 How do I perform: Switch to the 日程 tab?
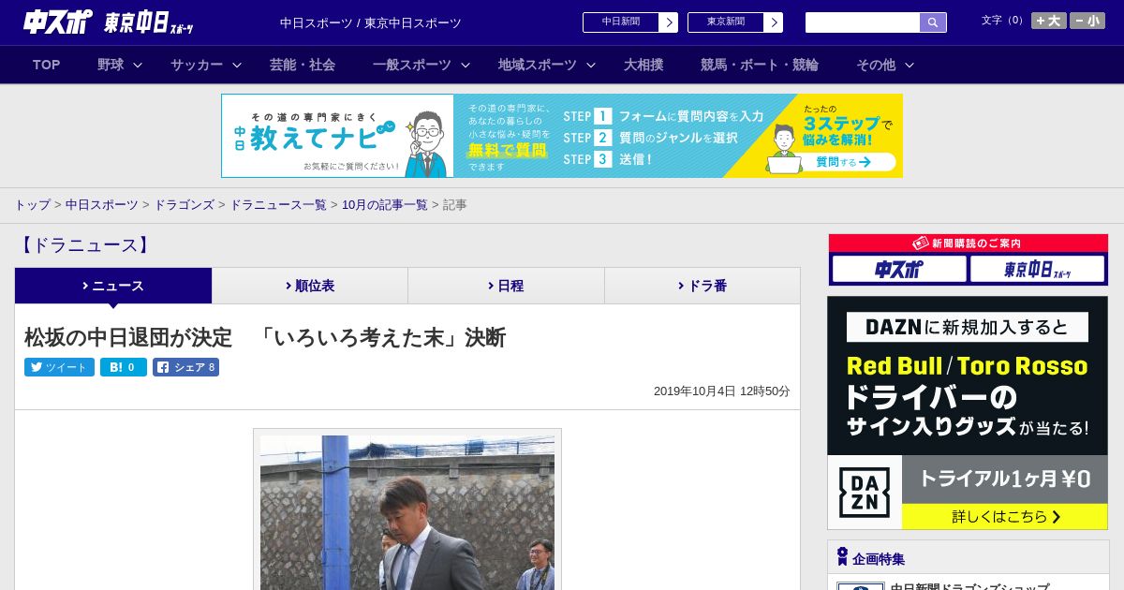(506, 286)
